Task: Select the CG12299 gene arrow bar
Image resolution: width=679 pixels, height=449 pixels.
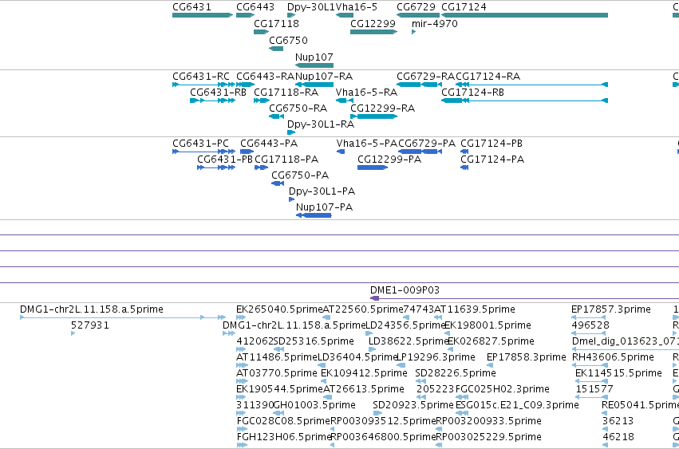Action: pos(373,32)
